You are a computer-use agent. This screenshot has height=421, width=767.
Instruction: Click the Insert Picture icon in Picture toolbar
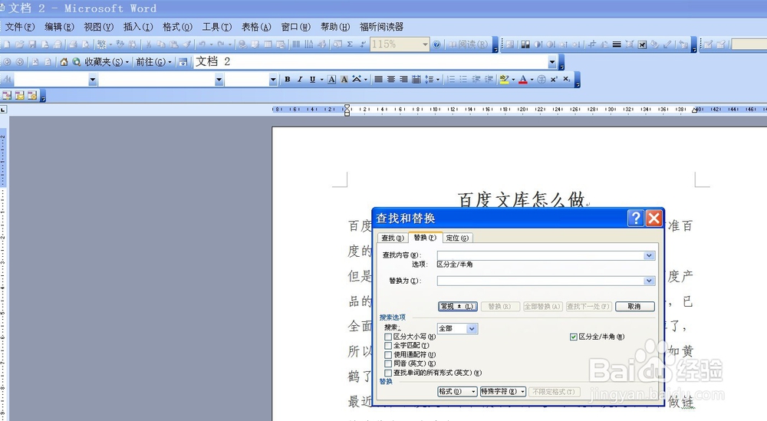pos(510,44)
